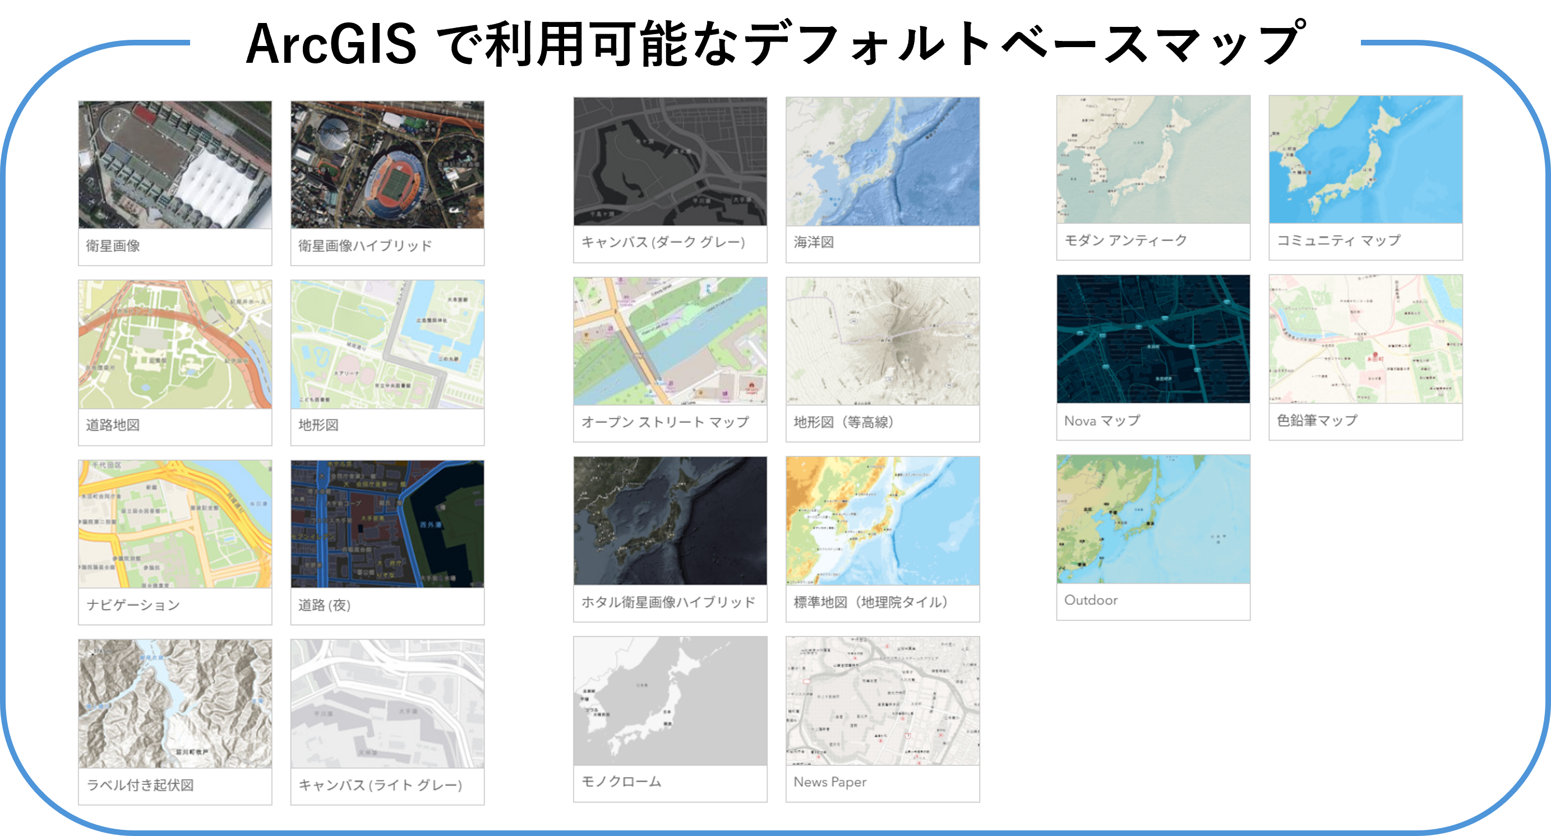Viewport: 1551px width, 836px height.
Task: Choose the モノクローム basemap
Action: [x=670, y=700]
